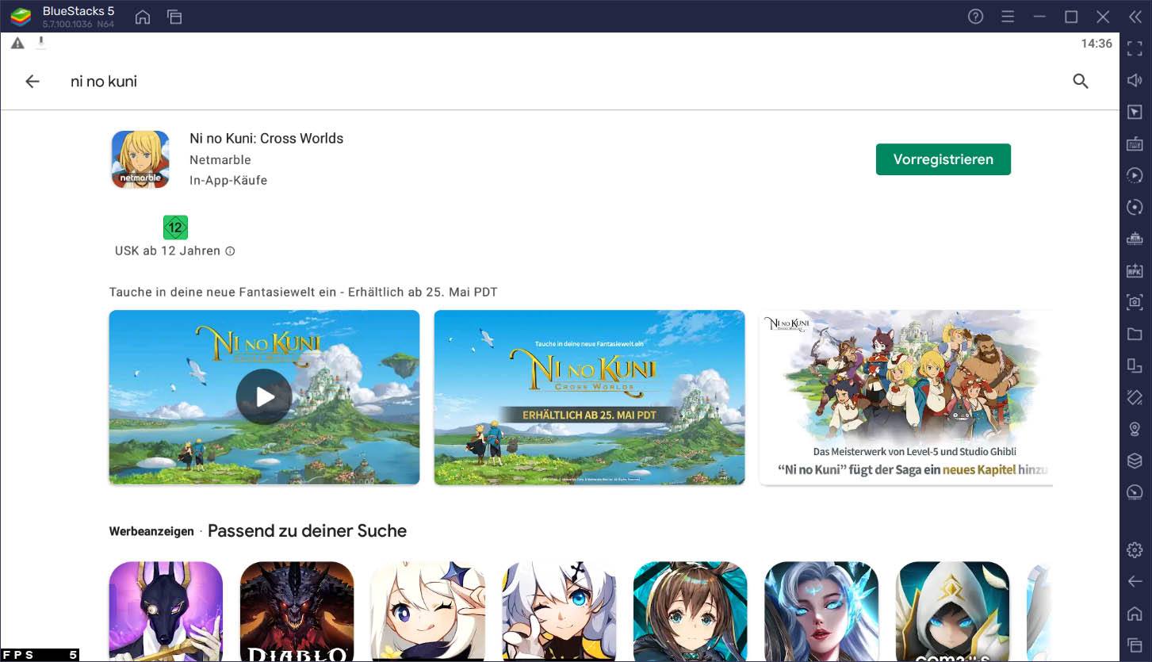Open the media folder icon in sidebar
1152x662 pixels.
click(x=1135, y=334)
